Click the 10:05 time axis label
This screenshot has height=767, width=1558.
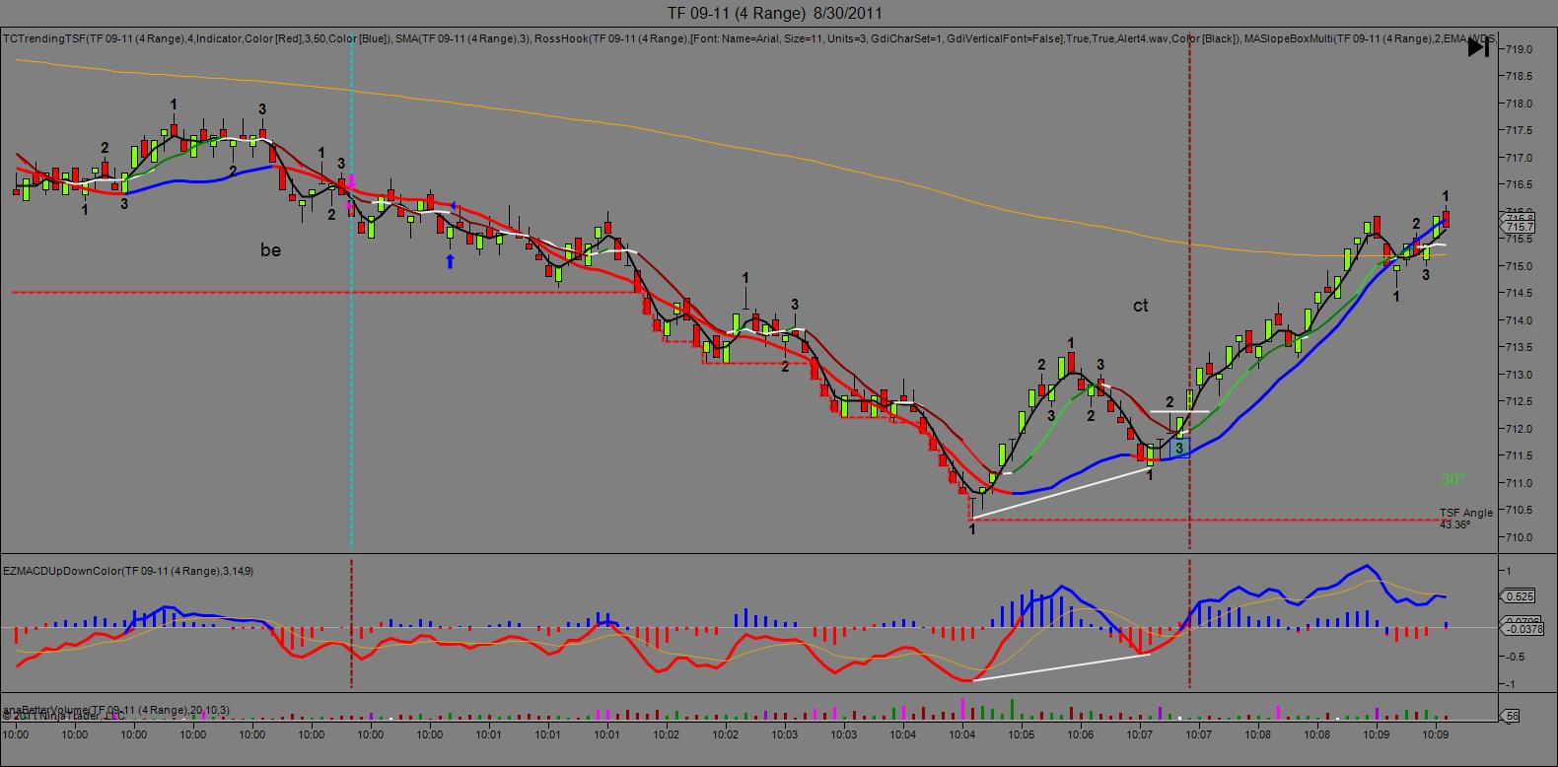point(1022,734)
